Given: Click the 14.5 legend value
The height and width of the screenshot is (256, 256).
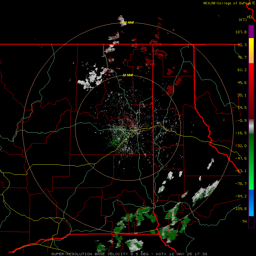Looking at the screenshot, I should pyautogui.click(x=242, y=108).
